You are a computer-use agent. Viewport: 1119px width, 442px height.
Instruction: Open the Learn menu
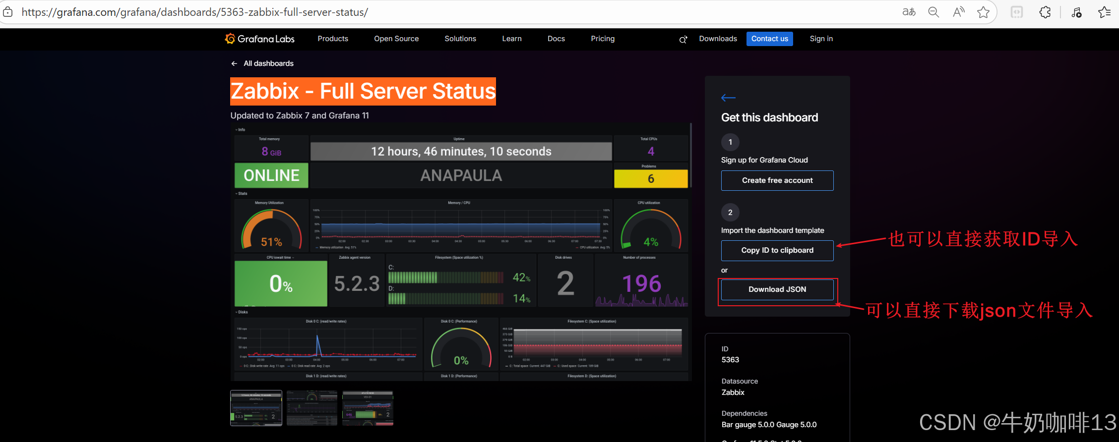512,39
